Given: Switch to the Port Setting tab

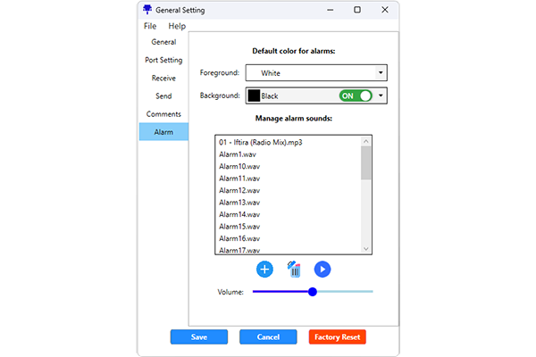Looking at the screenshot, I should pyautogui.click(x=163, y=60).
